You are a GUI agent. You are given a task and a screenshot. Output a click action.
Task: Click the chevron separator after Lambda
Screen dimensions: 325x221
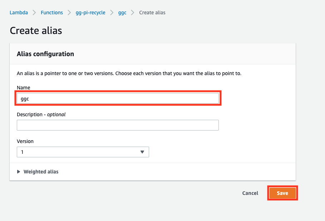(34, 13)
